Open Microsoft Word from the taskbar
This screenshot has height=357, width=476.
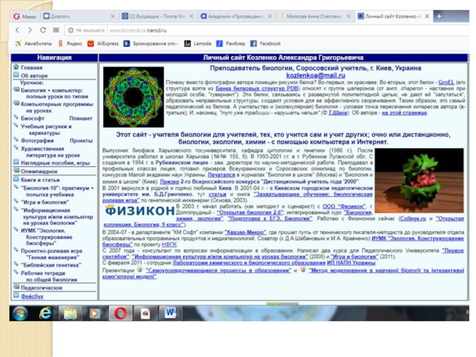(x=170, y=312)
